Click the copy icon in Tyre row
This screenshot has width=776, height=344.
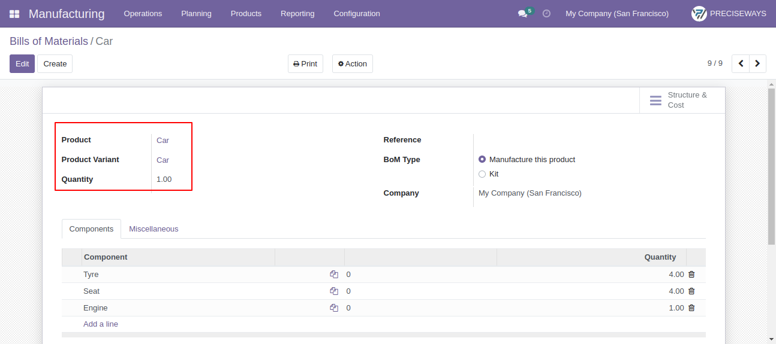click(334, 275)
